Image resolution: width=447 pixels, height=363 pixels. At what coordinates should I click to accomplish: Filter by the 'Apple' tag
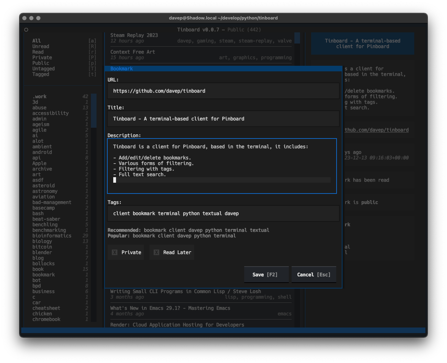60,163
